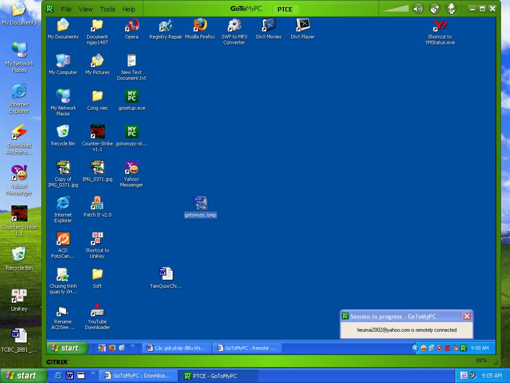Expand the remote Quick Launch chevron
510x383 pixels.
[132, 346]
